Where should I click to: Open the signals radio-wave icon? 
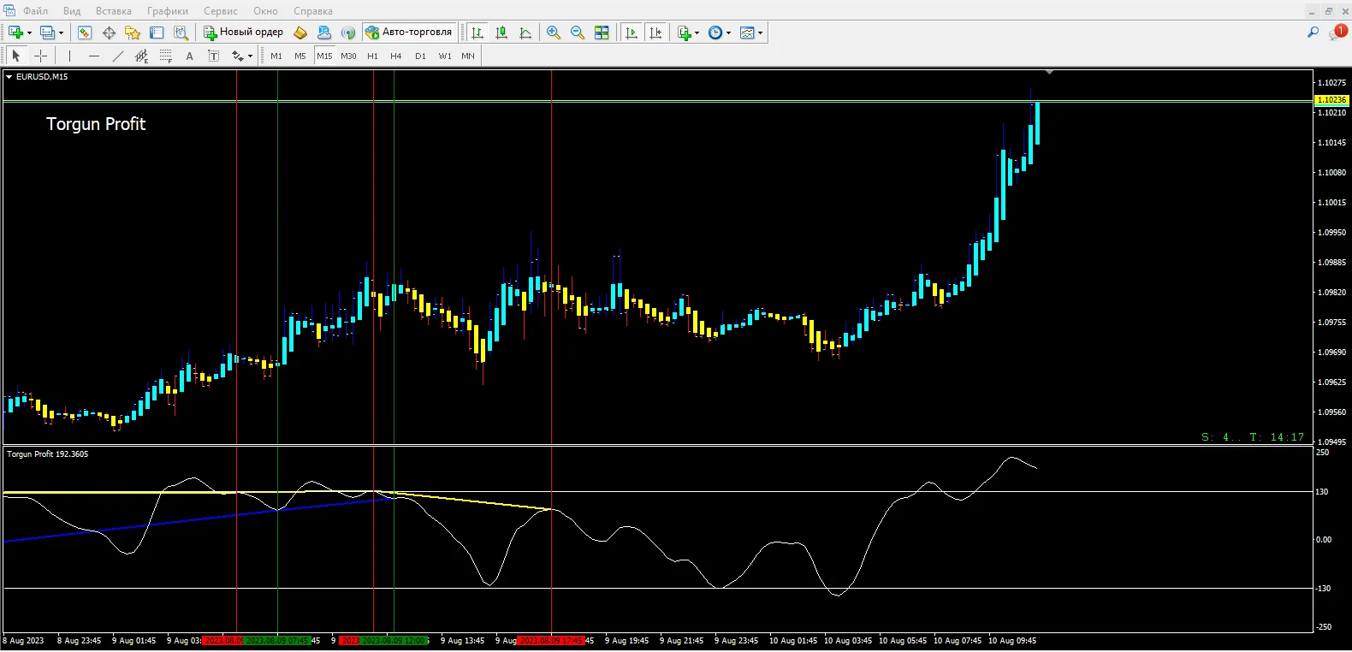pos(348,33)
